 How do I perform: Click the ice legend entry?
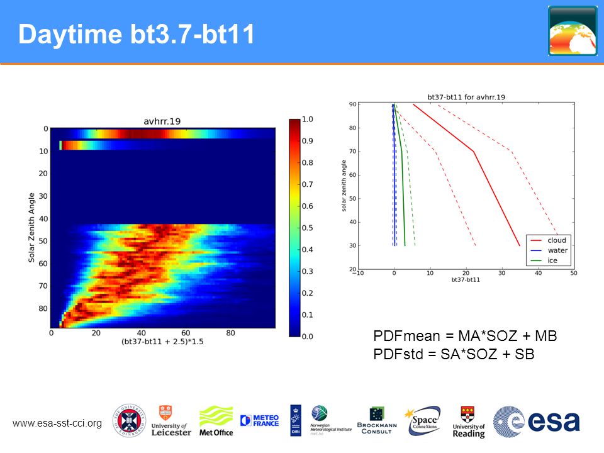(544, 260)
